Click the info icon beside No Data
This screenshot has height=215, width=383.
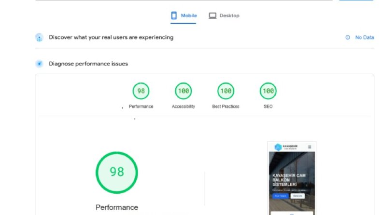tap(348, 37)
